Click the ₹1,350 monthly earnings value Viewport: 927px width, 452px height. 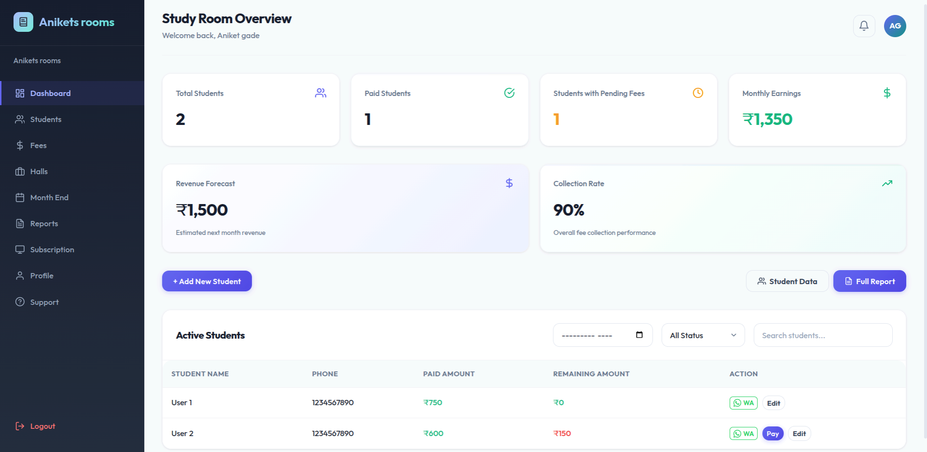[x=767, y=119]
